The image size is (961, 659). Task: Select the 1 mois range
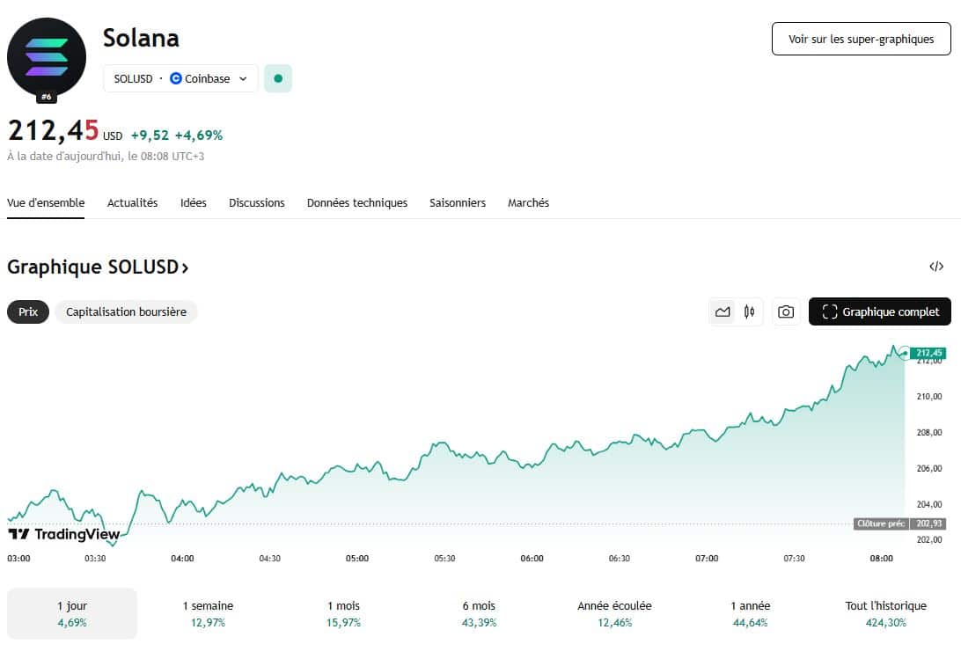[x=343, y=613]
